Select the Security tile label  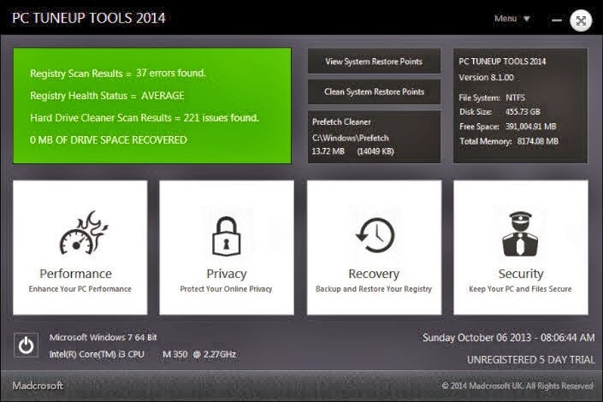(521, 274)
